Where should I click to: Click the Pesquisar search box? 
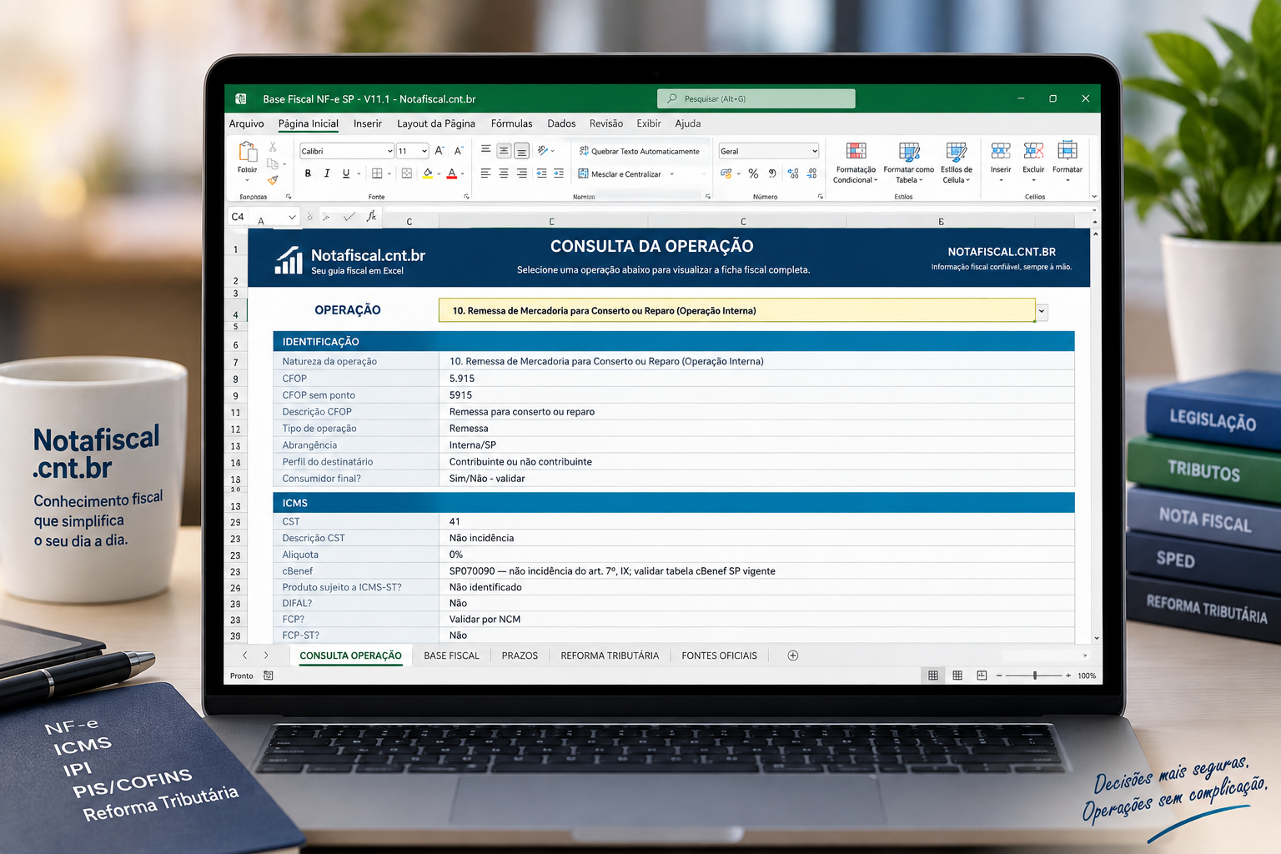[x=756, y=98]
